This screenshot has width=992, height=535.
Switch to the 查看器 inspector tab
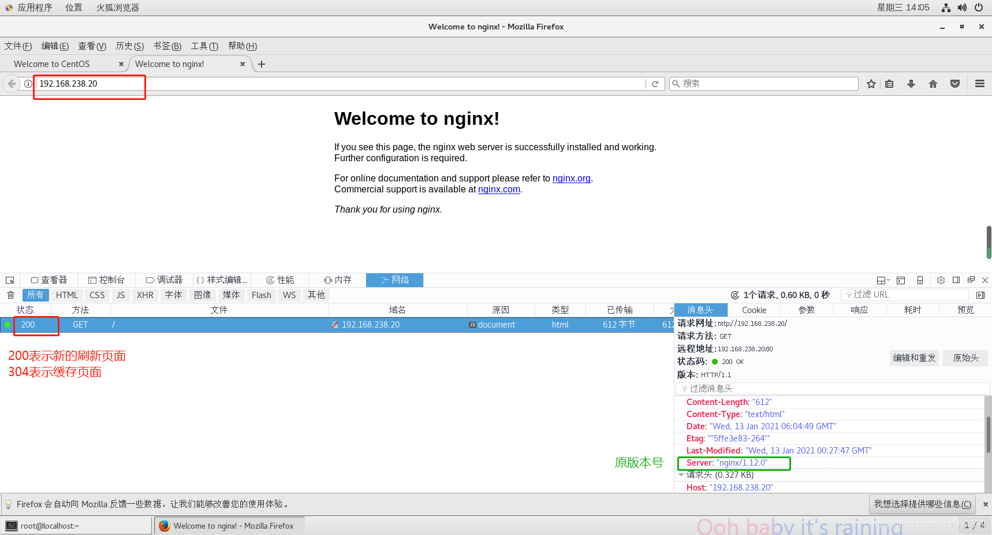(49, 280)
